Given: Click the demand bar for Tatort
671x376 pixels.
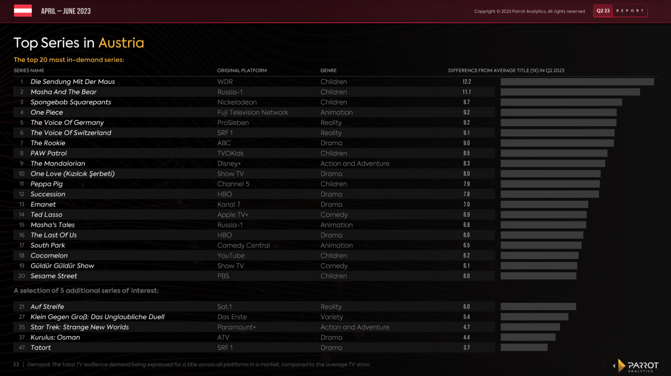Looking at the screenshot, I should 524,347.
